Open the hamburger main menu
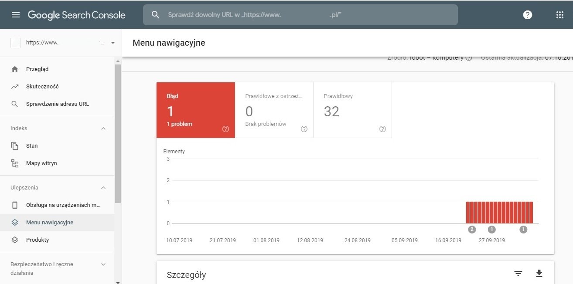 (x=16, y=15)
